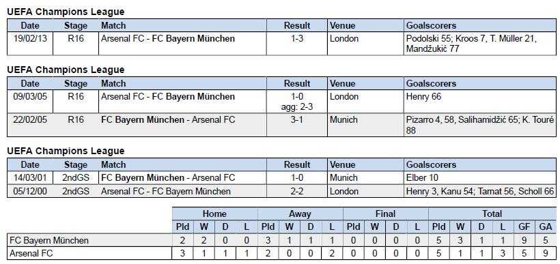Select the 14/03/01 date cell

(30, 177)
